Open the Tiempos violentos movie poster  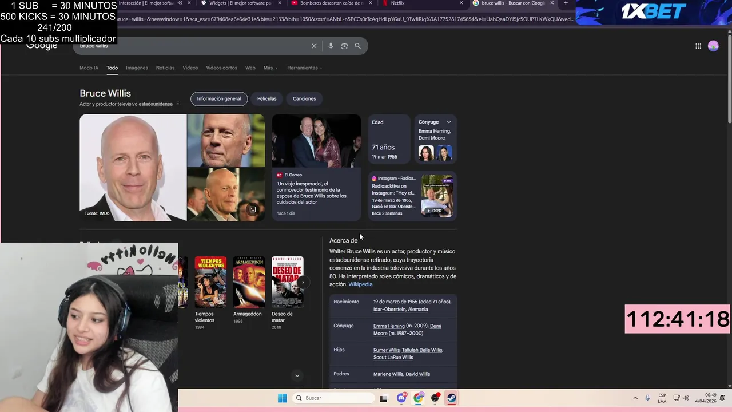[x=210, y=282]
